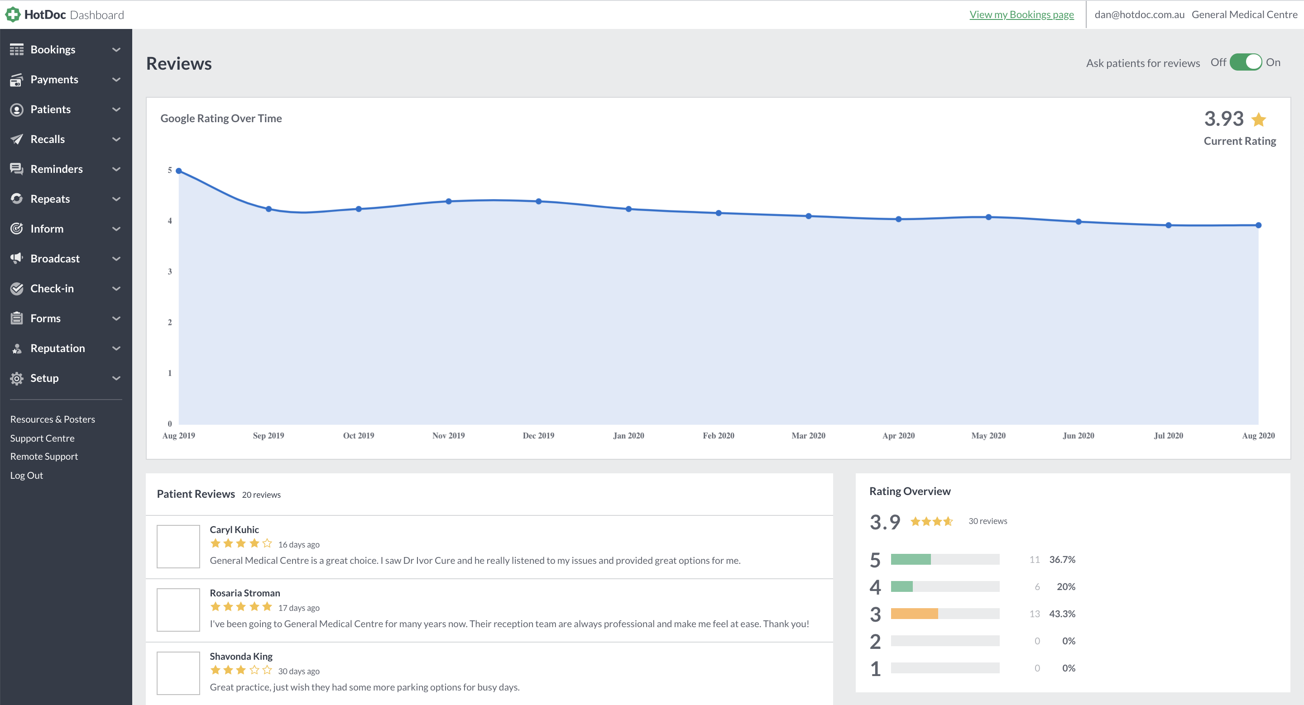
Task: Click Shavonda King's star rating
Action: (x=241, y=670)
